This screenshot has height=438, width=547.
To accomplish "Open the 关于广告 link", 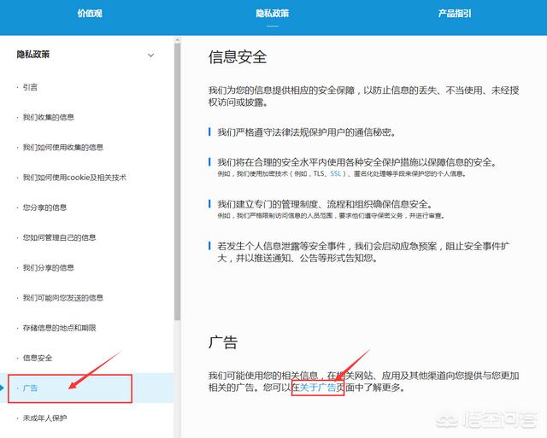I will tap(317, 388).
